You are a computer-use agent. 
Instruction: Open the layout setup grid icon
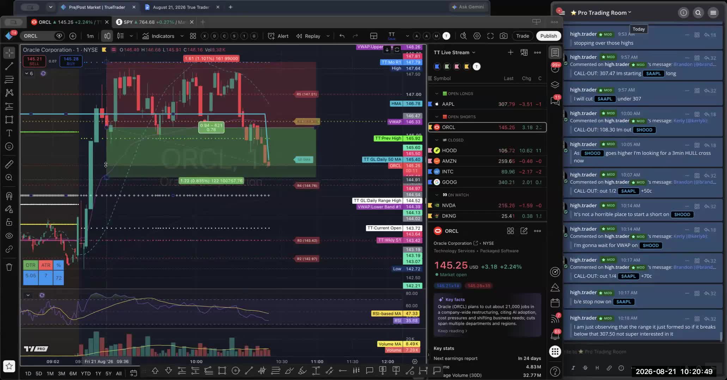[374, 36]
